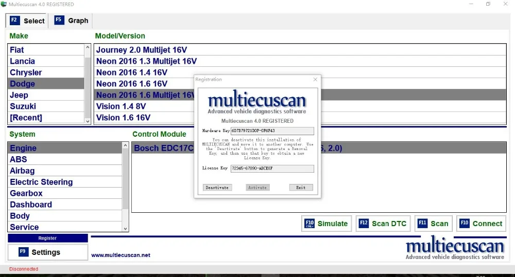
Task: Click the Scan DTC button
Action: pyautogui.click(x=383, y=224)
